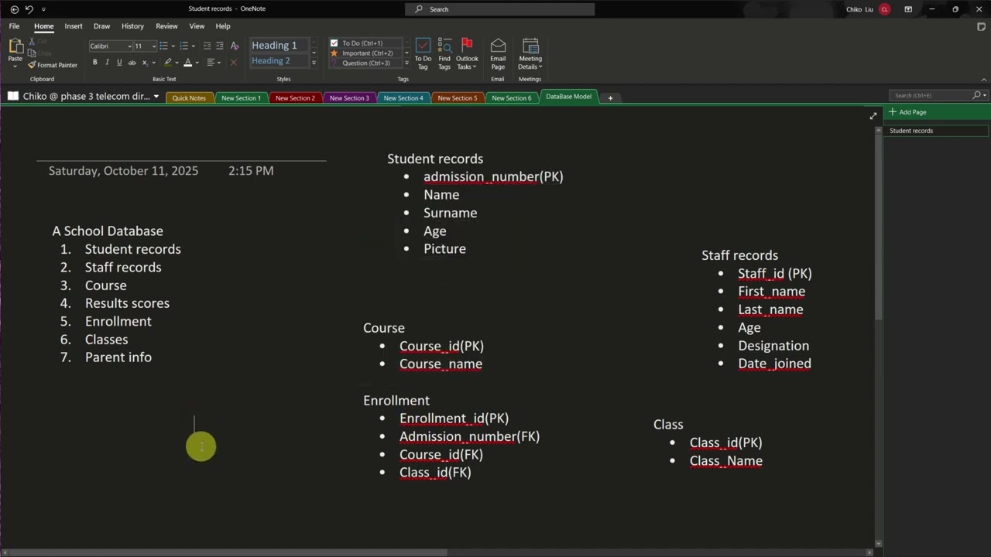
Task: Click Email Page icon
Action: (x=498, y=54)
